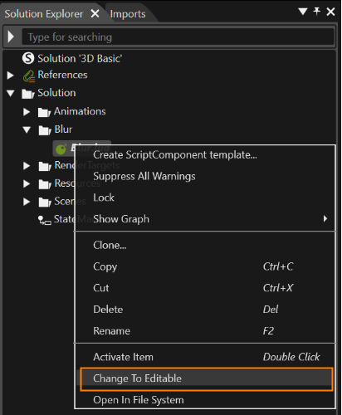Open the panel options down-arrow menu

pos(303,12)
